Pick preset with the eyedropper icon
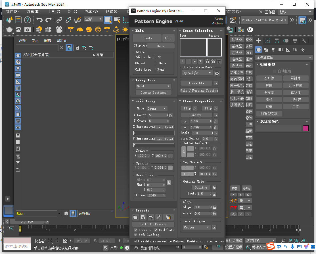Screen dimensions: 316x254 pos(159,217)
